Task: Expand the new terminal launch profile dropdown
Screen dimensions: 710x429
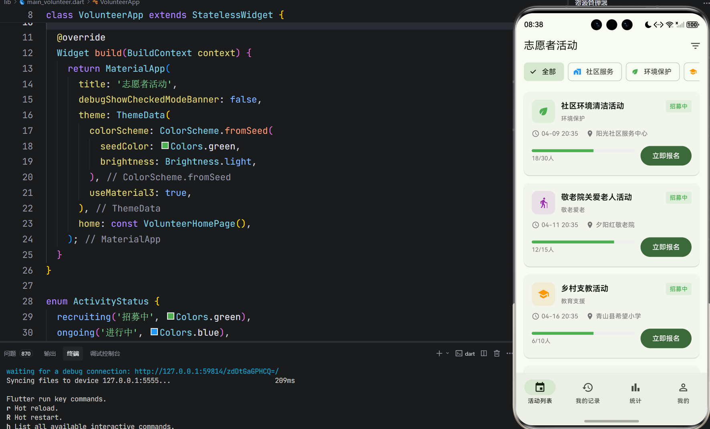Action: (448, 353)
